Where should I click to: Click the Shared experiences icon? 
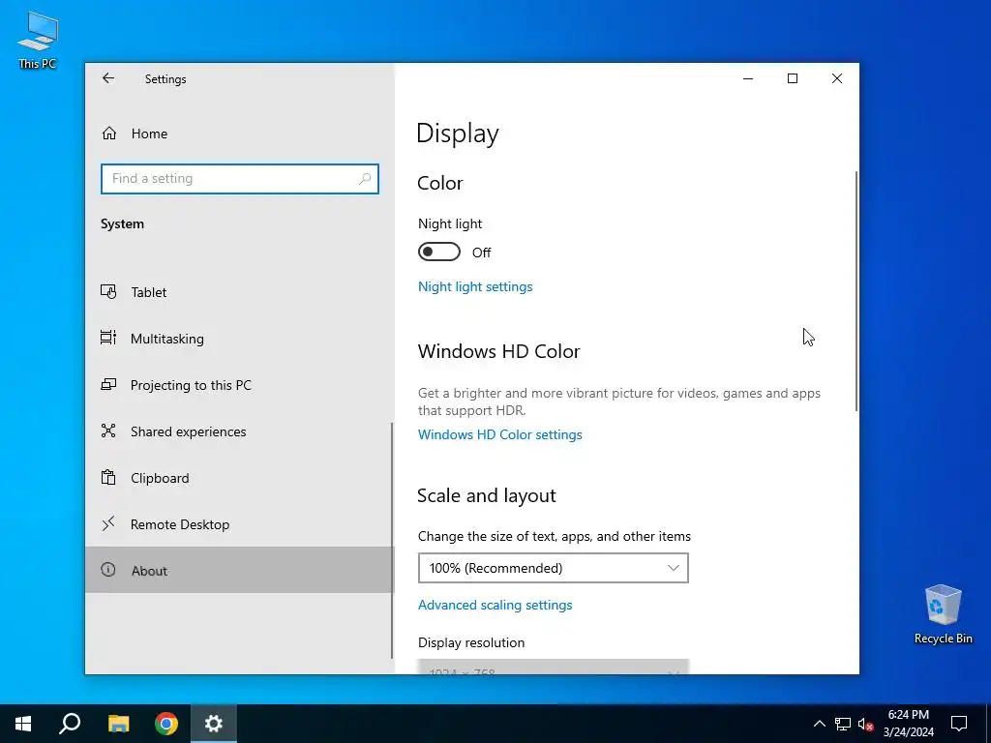(108, 431)
